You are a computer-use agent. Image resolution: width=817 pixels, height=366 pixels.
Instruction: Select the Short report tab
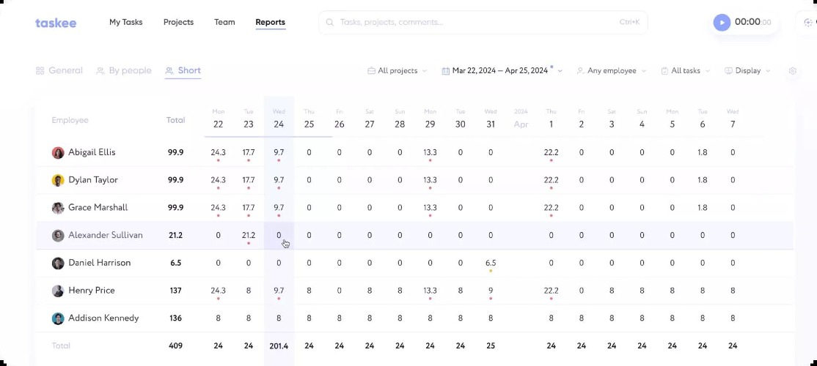point(183,71)
